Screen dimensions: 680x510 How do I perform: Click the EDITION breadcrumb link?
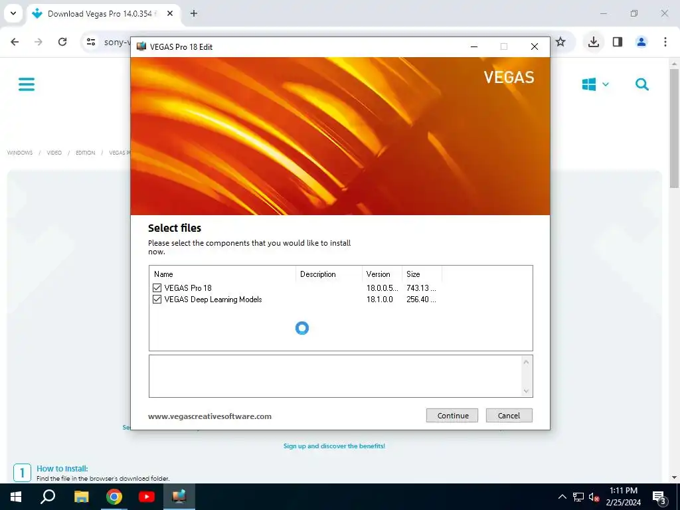point(86,153)
